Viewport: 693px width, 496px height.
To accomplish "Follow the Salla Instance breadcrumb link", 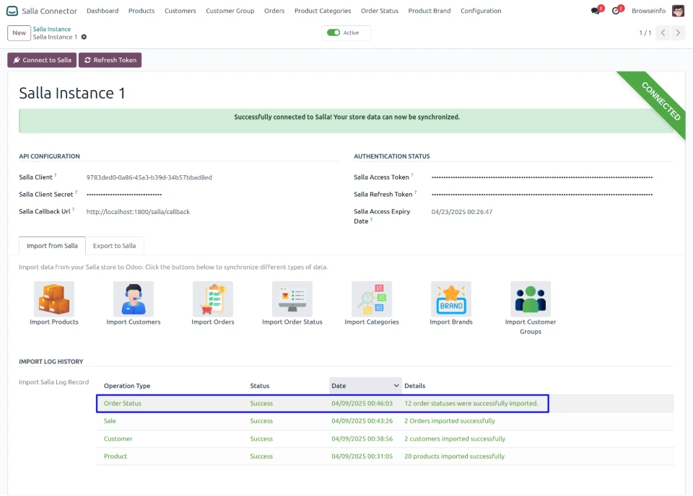I will [52, 29].
